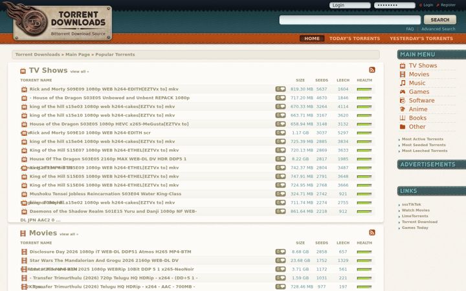Click the Software icon in Main Menu
The width and height of the screenshot is (466, 291).
(x=403, y=100)
